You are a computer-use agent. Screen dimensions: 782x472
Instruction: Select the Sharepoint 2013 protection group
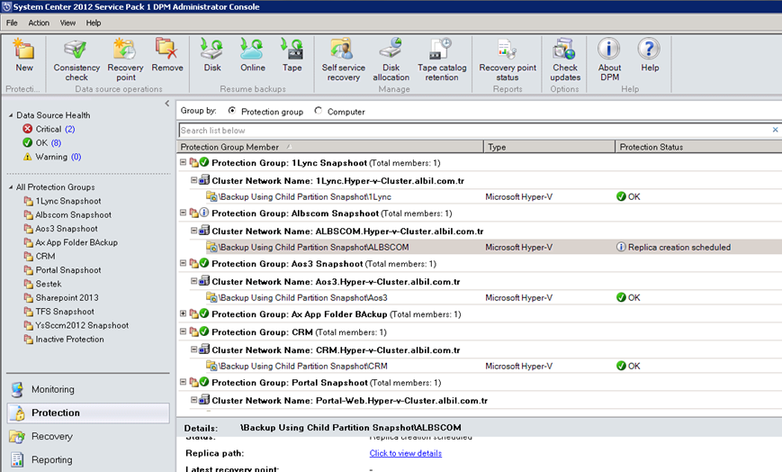[61, 297]
